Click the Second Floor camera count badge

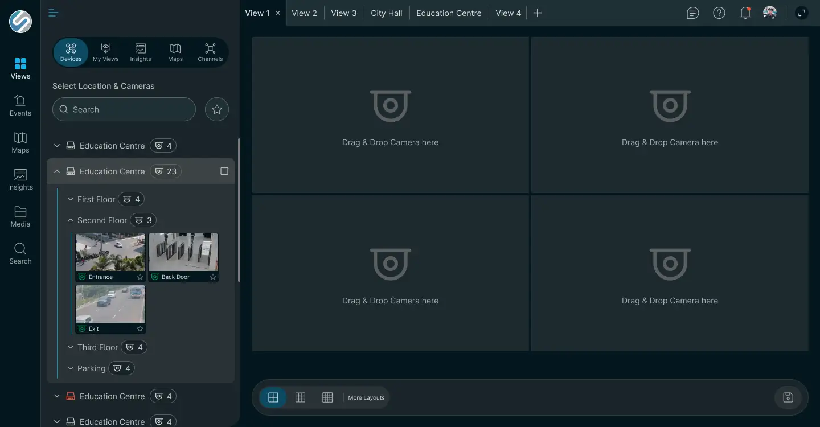point(143,220)
